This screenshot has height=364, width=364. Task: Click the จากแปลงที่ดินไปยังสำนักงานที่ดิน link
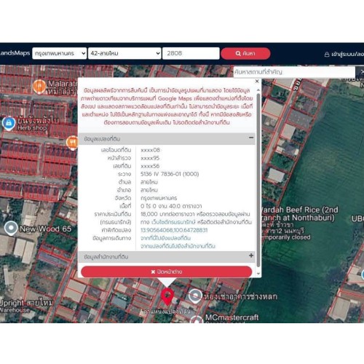point(178,246)
